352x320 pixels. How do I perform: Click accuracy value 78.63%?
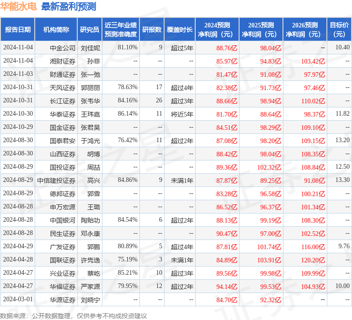[128, 87]
